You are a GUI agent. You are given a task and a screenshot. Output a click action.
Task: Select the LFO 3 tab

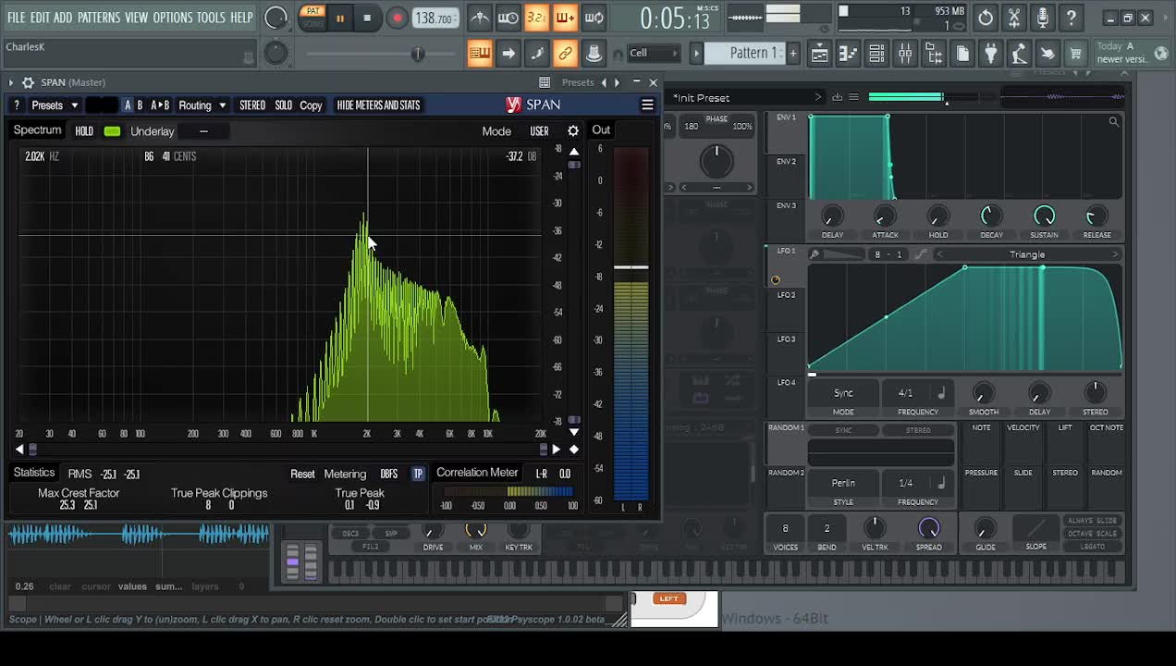[786, 339]
